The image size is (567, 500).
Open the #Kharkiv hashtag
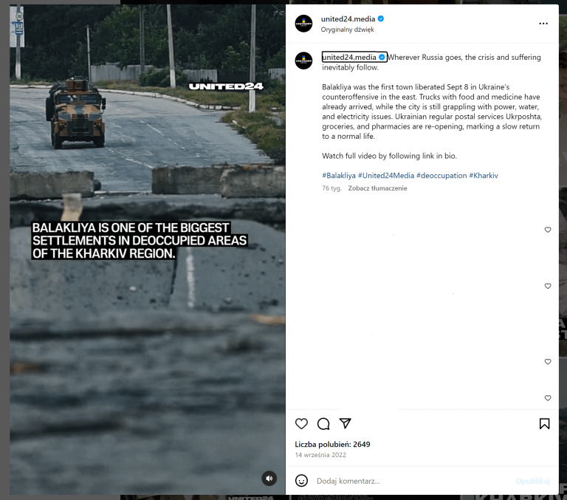click(484, 176)
